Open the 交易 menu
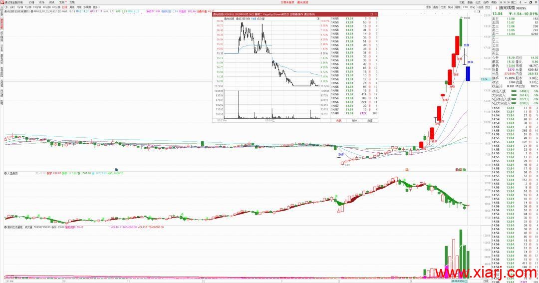The width and height of the screenshot is (539, 283). coord(72,2)
